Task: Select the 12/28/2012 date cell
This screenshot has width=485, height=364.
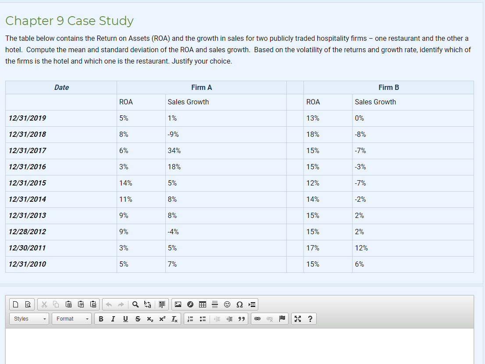Action: [x=61, y=232]
